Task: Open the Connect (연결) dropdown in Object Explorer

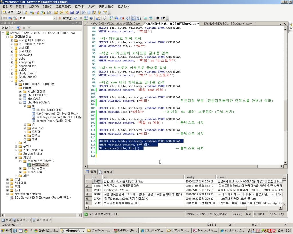Action: 8,28
